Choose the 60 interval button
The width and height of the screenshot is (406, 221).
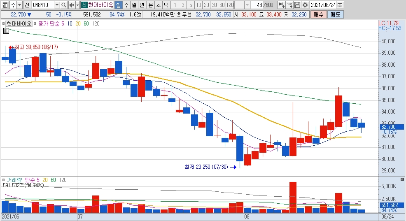click(x=222, y=5)
